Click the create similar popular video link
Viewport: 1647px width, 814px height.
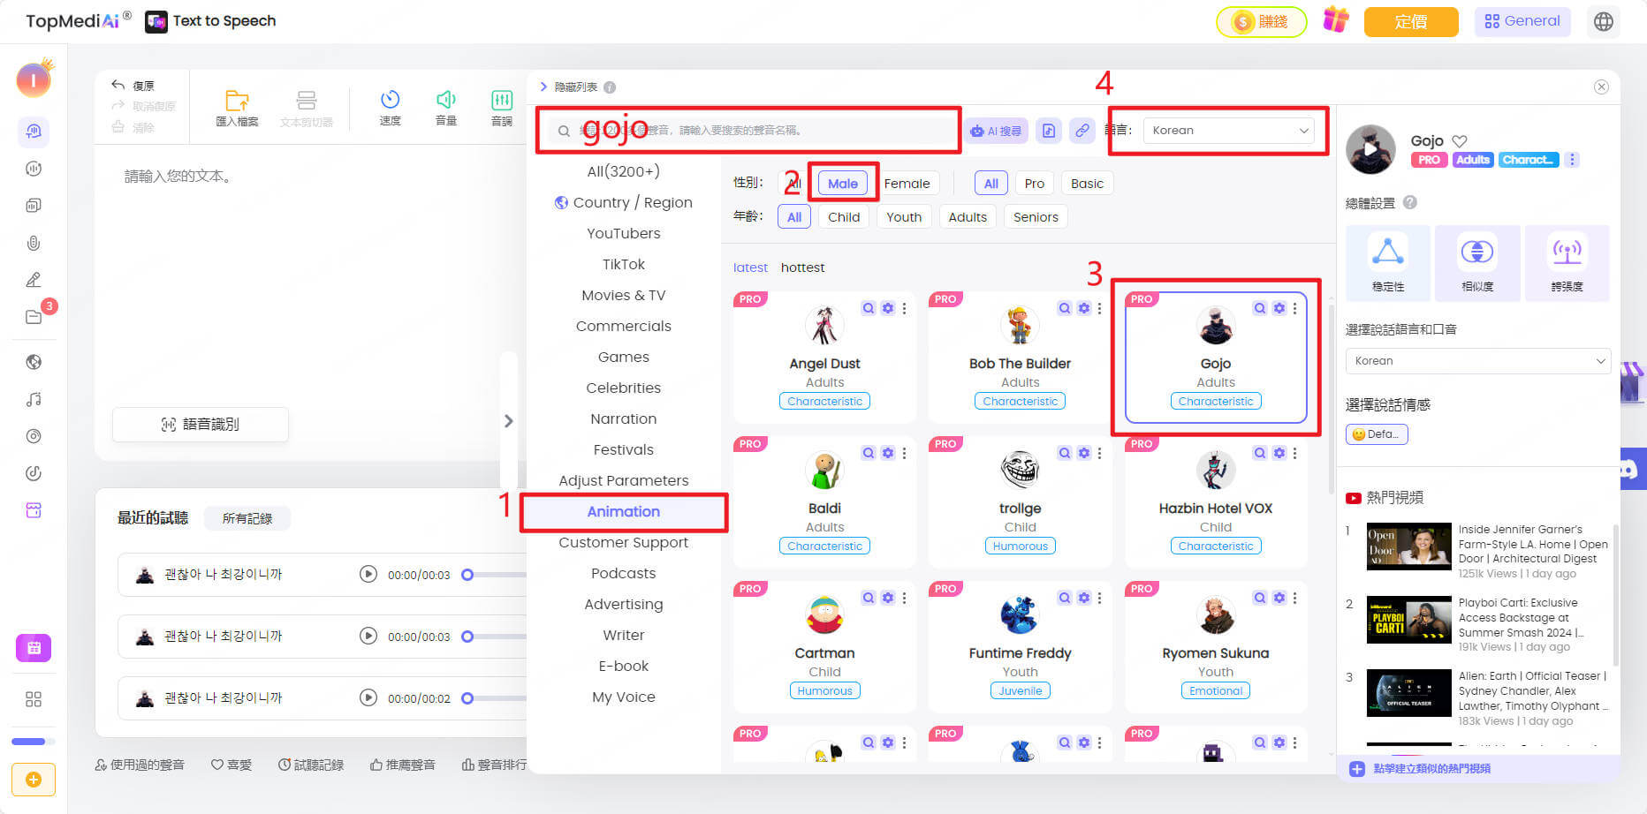point(1431,769)
